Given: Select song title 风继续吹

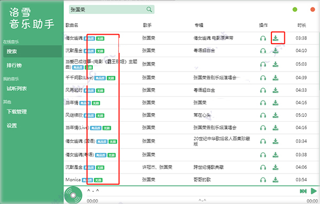Looking at the screenshot, I should pyautogui.click(x=74, y=115).
